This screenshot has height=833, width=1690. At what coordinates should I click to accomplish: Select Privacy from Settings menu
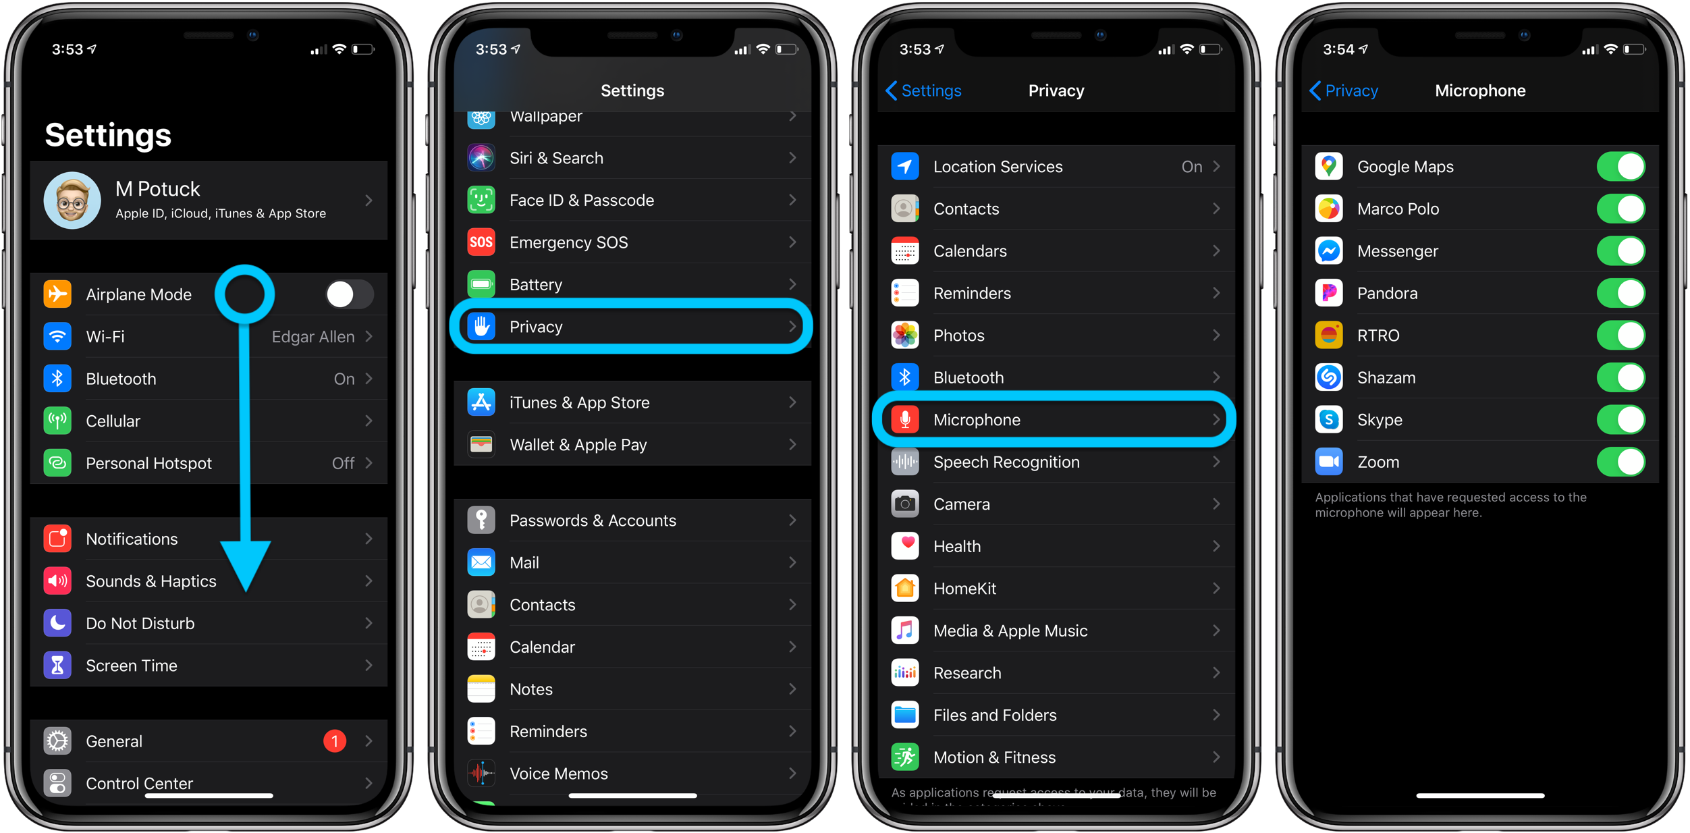click(x=634, y=327)
